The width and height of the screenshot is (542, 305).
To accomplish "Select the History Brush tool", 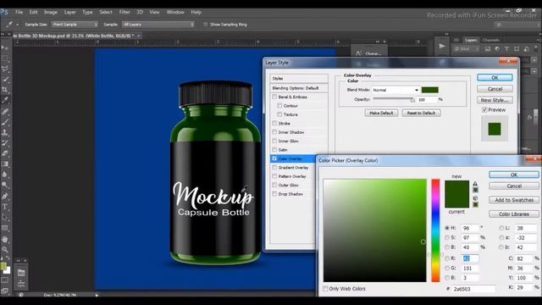I will coord(5,143).
